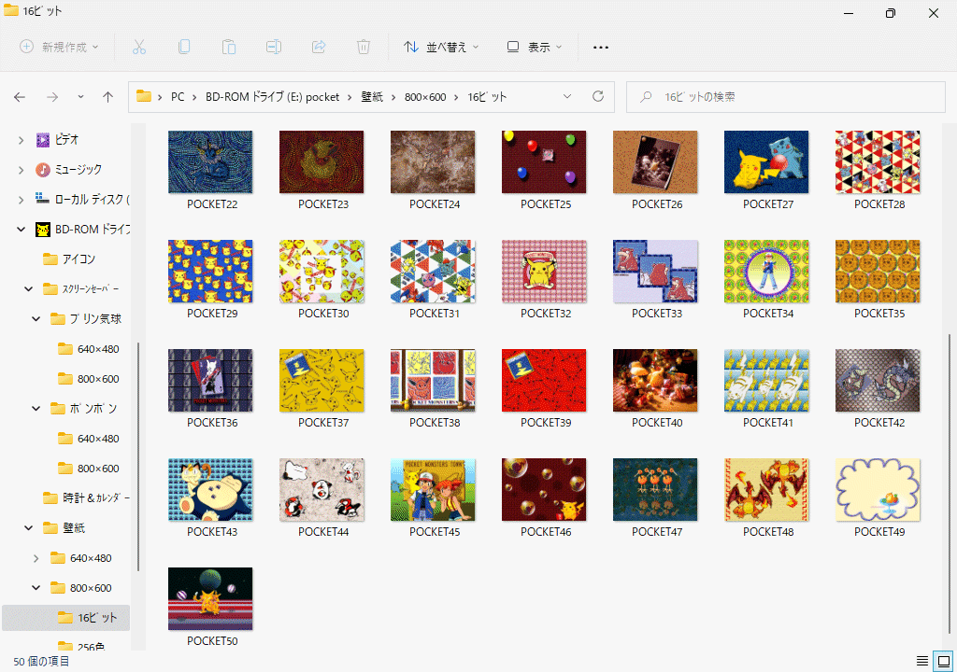Refresh the current folder view
The width and height of the screenshot is (957, 672).
point(598,96)
